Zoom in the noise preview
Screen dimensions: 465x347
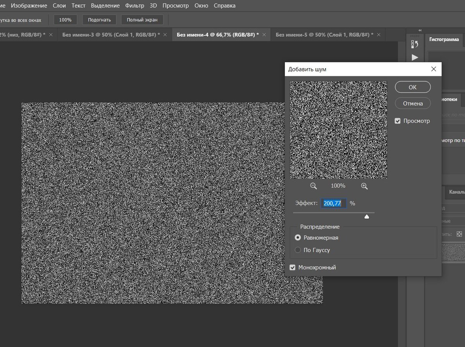click(x=364, y=186)
